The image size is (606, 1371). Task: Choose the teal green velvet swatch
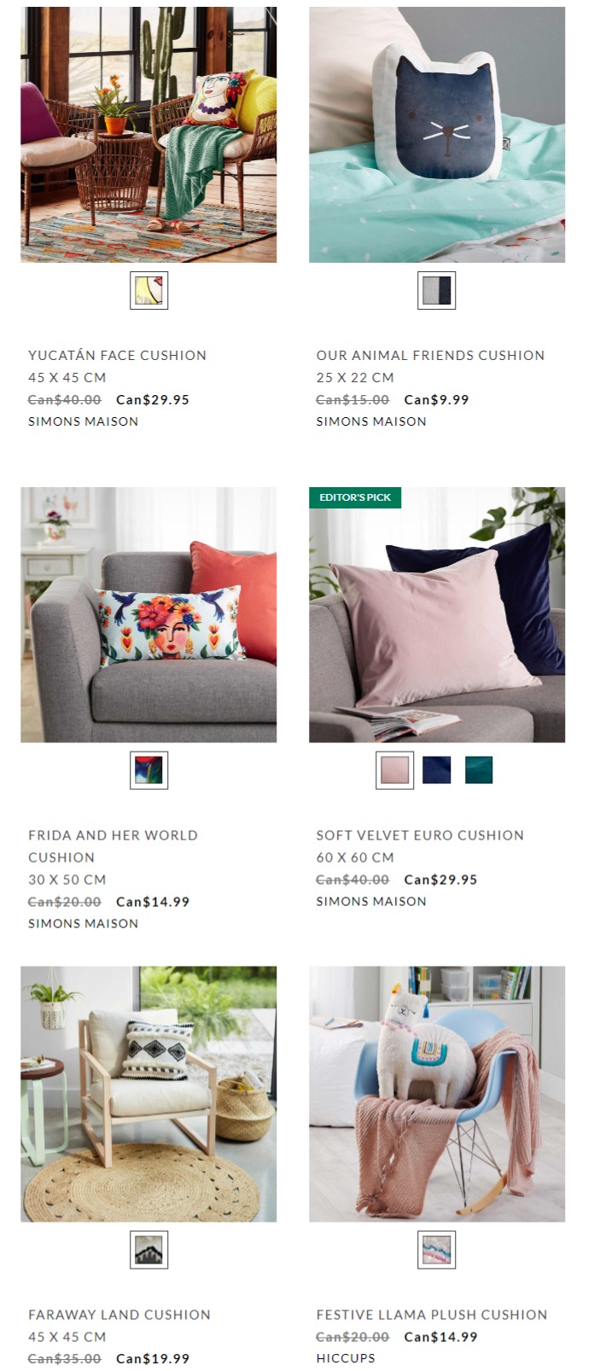(x=479, y=770)
